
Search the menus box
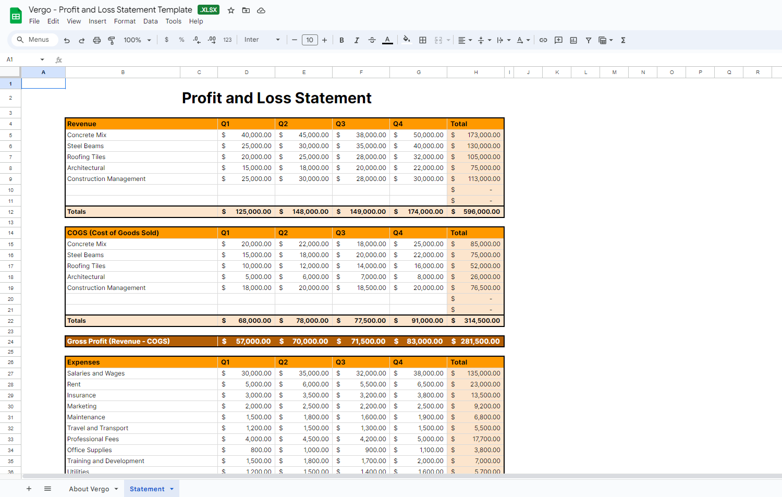[34, 40]
